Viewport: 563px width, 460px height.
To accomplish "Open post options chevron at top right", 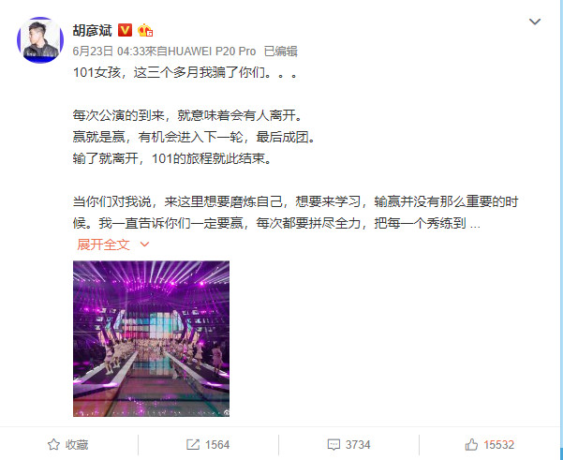I will (535, 22).
